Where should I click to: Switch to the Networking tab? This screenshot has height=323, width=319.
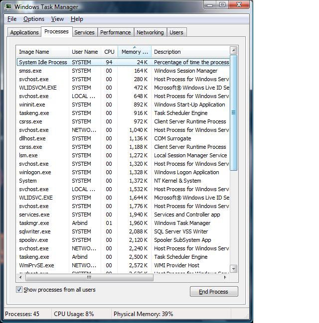[x=150, y=32]
